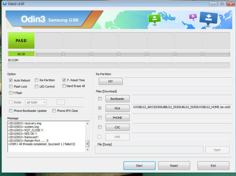Click the CSC button

(x=117, y=127)
